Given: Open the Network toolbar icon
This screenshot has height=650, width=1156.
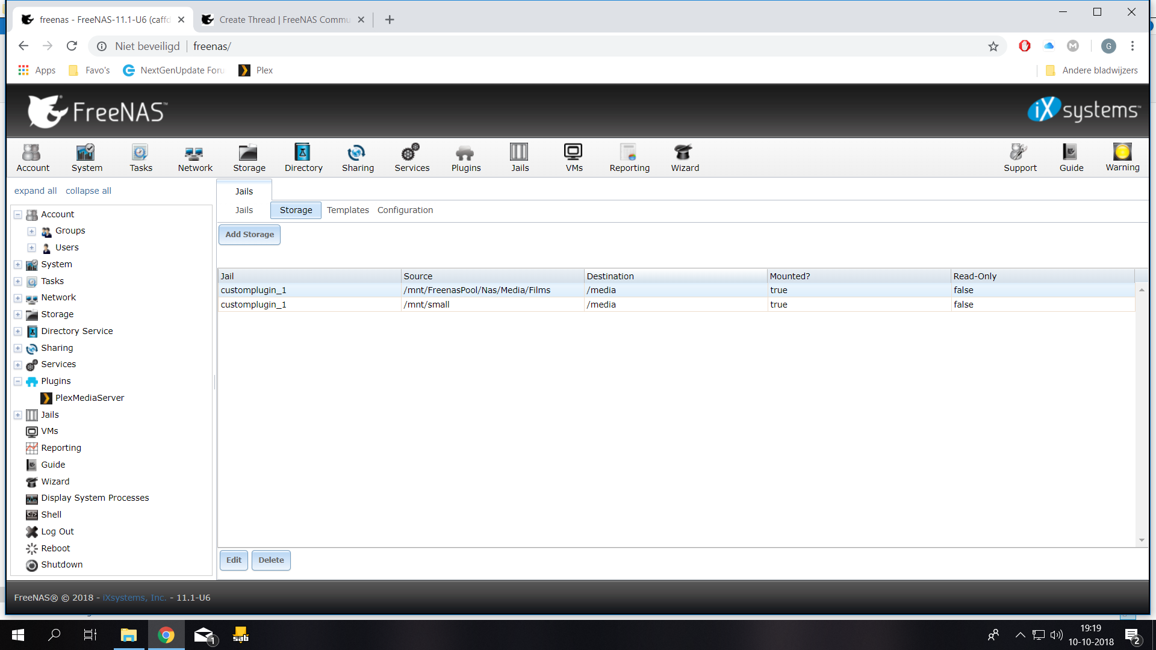Looking at the screenshot, I should pos(195,158).
